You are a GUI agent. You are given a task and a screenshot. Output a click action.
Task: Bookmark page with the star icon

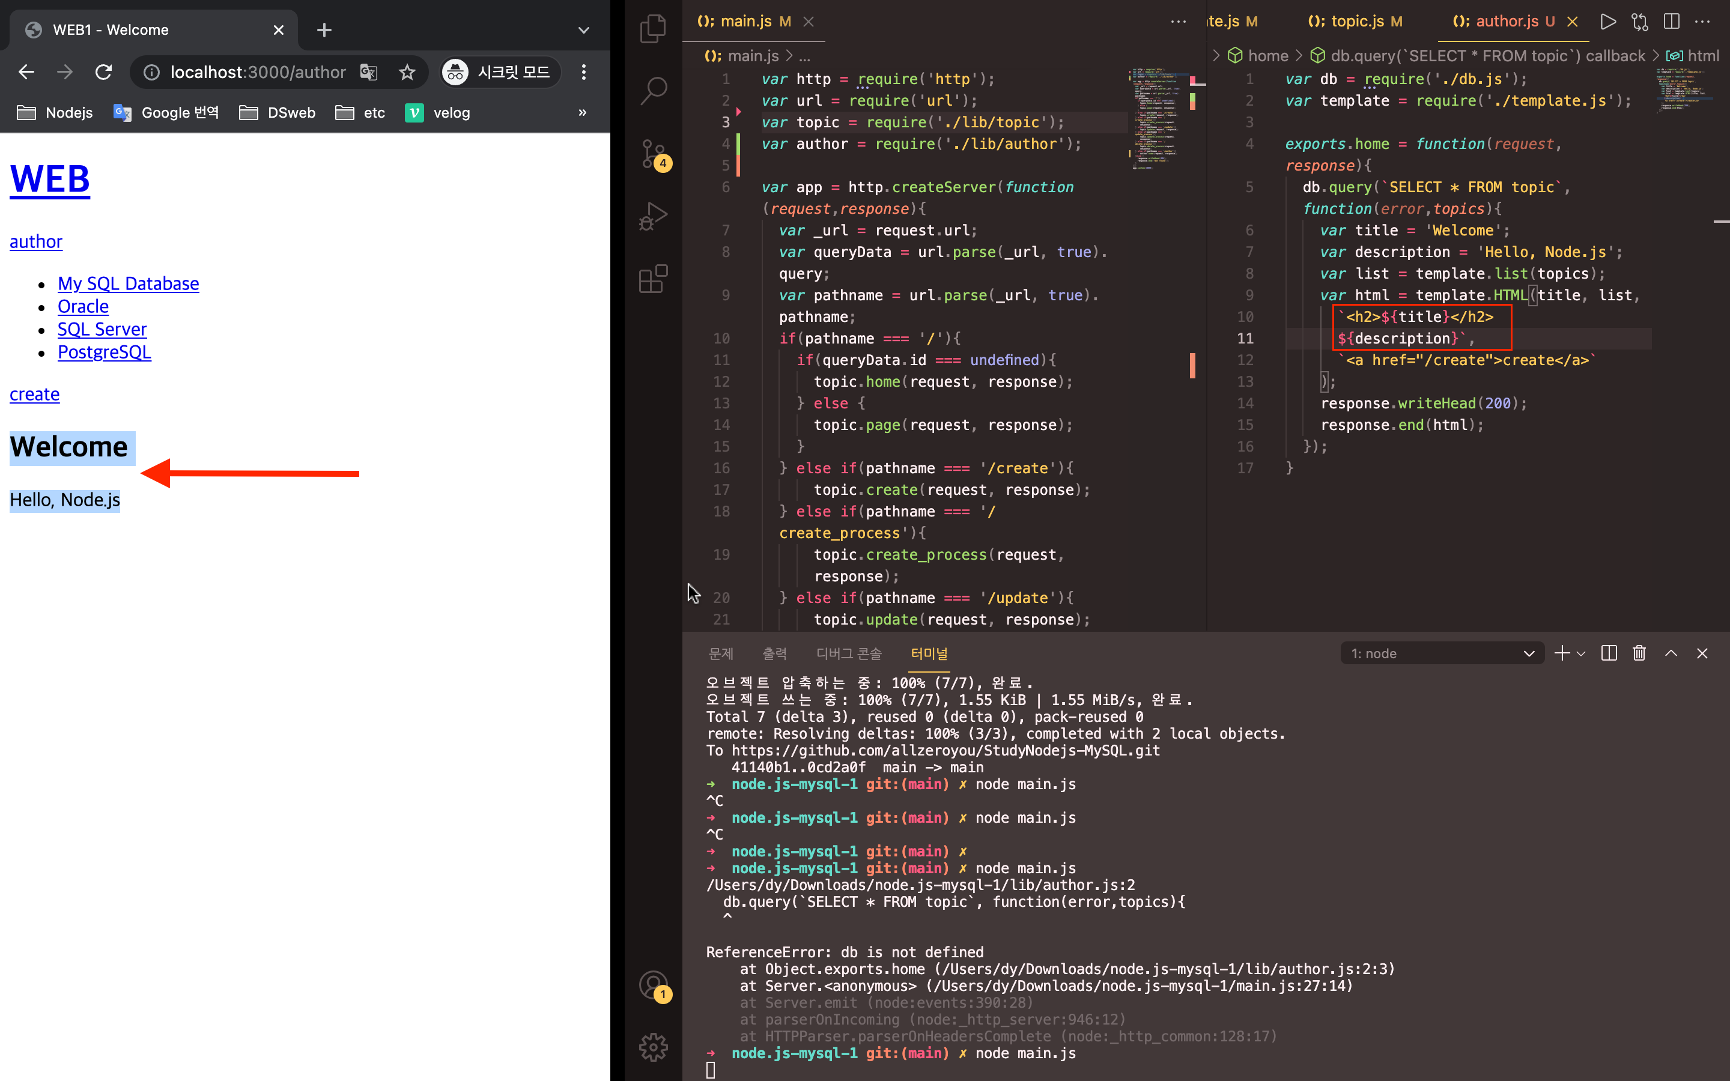(407, 72)
